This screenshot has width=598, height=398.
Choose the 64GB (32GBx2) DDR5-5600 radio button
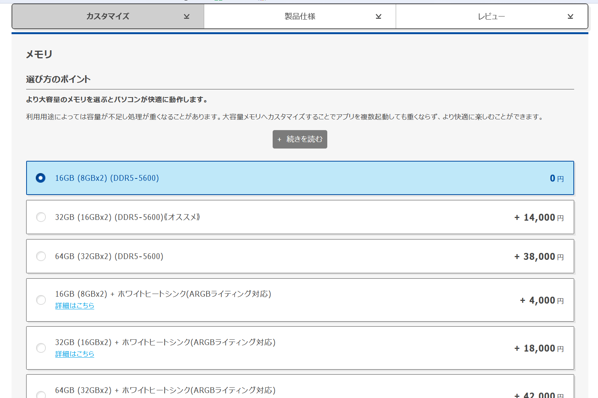pos(41,256)
